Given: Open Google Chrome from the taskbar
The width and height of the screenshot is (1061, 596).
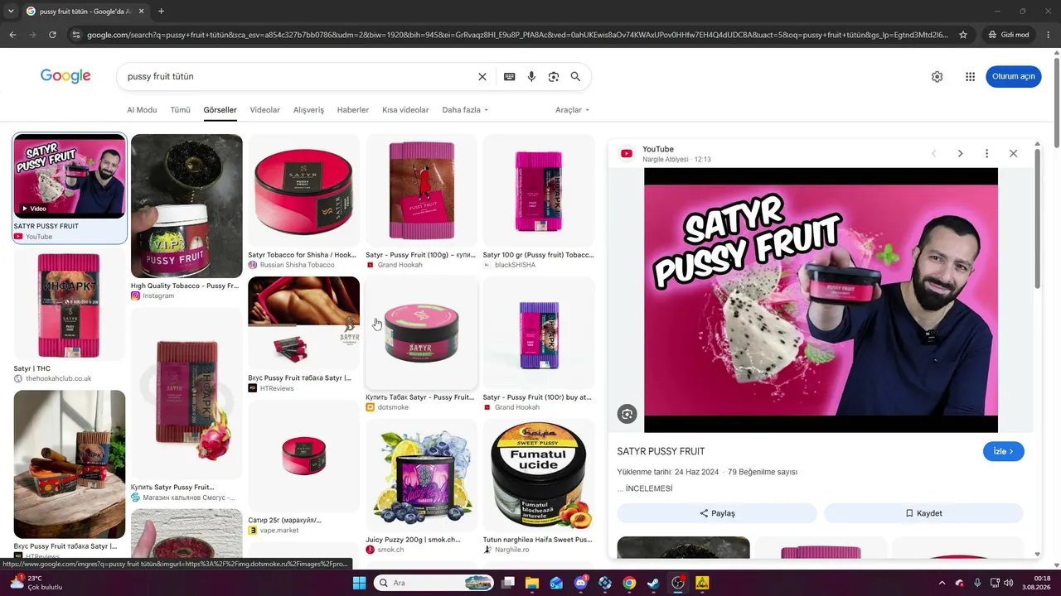Looking at the screenshot, I should 629,583.
